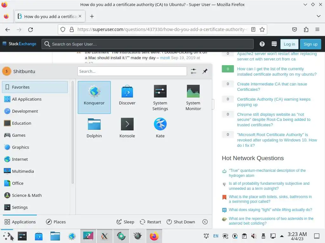Open the Science & Math category
325x243 pixels.
(x=35, y=195)
